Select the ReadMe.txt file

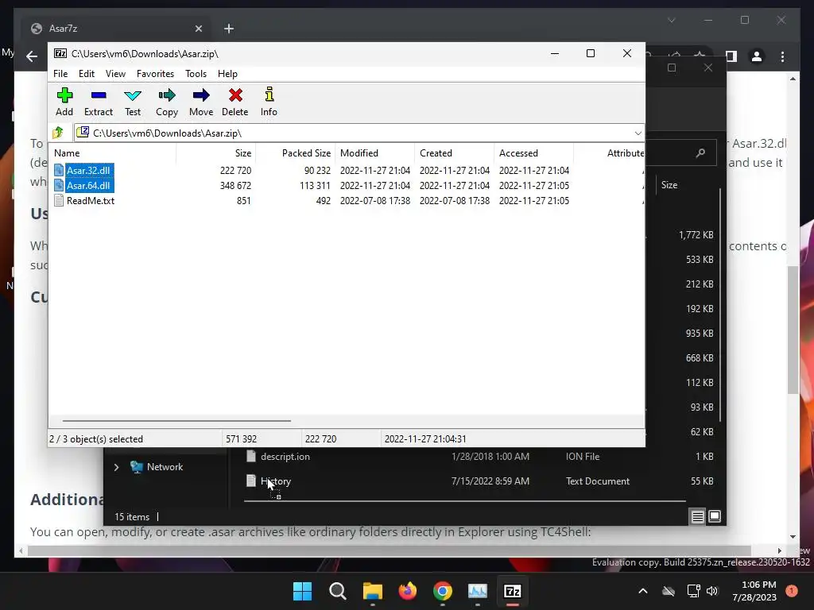click(x=91, y=200)
